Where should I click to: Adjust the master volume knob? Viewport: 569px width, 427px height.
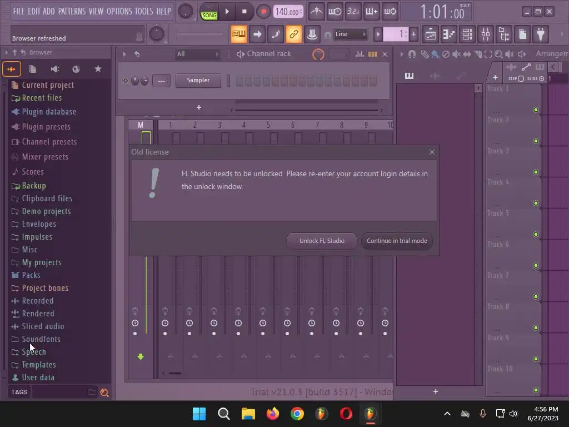pyautogui.click(x=186, y=12)
